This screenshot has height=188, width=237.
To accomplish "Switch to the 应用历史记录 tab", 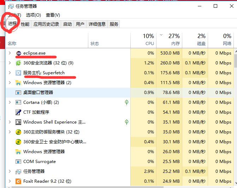I will coord(46,24).
